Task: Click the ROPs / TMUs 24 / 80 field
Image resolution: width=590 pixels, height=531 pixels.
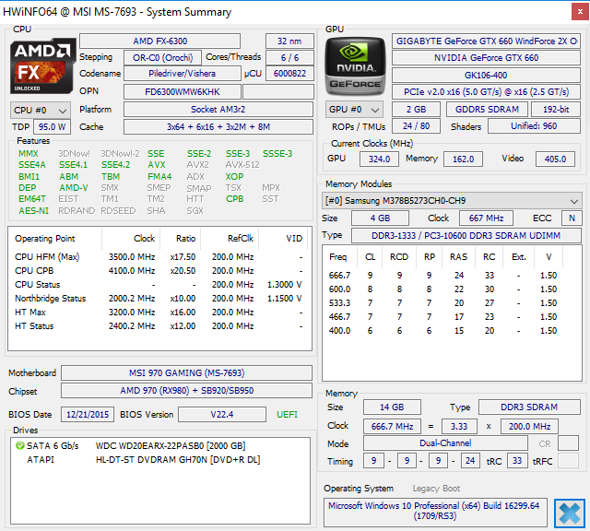Action: pyautogui.click(x=416, y=126)
